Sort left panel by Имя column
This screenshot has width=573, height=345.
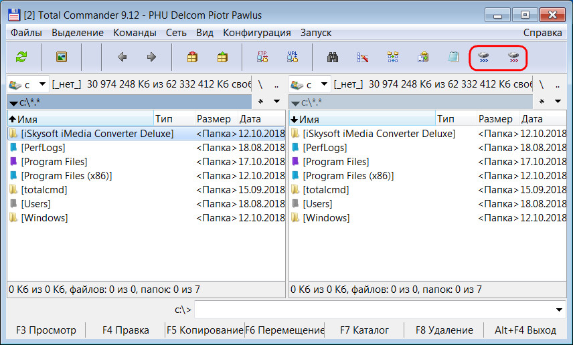pyautogui.click(x=80, y=119)
